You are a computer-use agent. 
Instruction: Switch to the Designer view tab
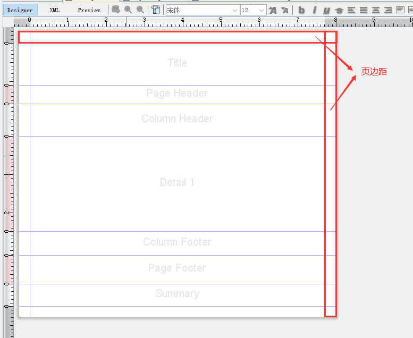[x=20, y=10]
